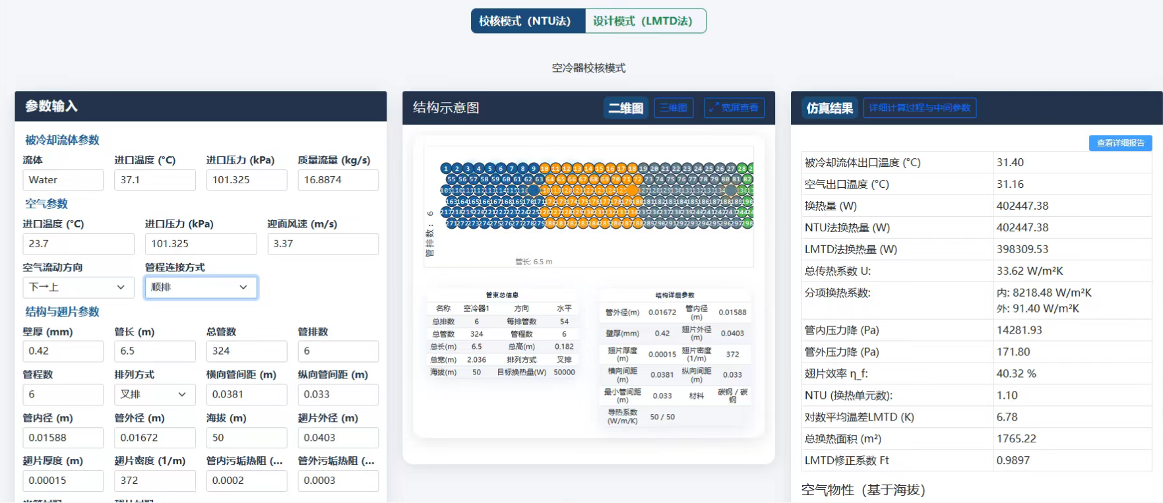The height and width of the screenshot is (503, 1163).
Task: Click gray tube circle number 22
Action: click(x=676, y=169)
